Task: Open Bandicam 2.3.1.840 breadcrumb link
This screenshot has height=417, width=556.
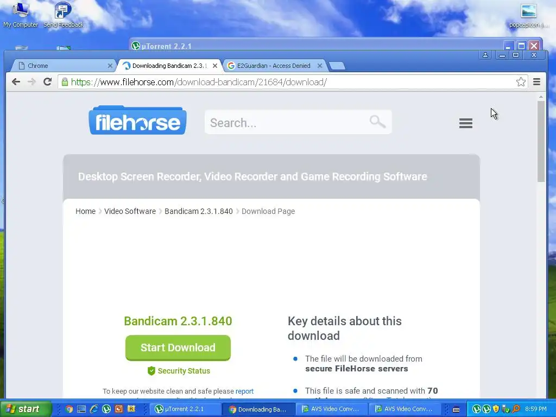Action: tap(199, 211)
